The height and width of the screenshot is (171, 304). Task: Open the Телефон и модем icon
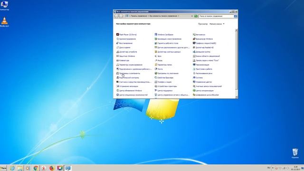click(156, 82)
